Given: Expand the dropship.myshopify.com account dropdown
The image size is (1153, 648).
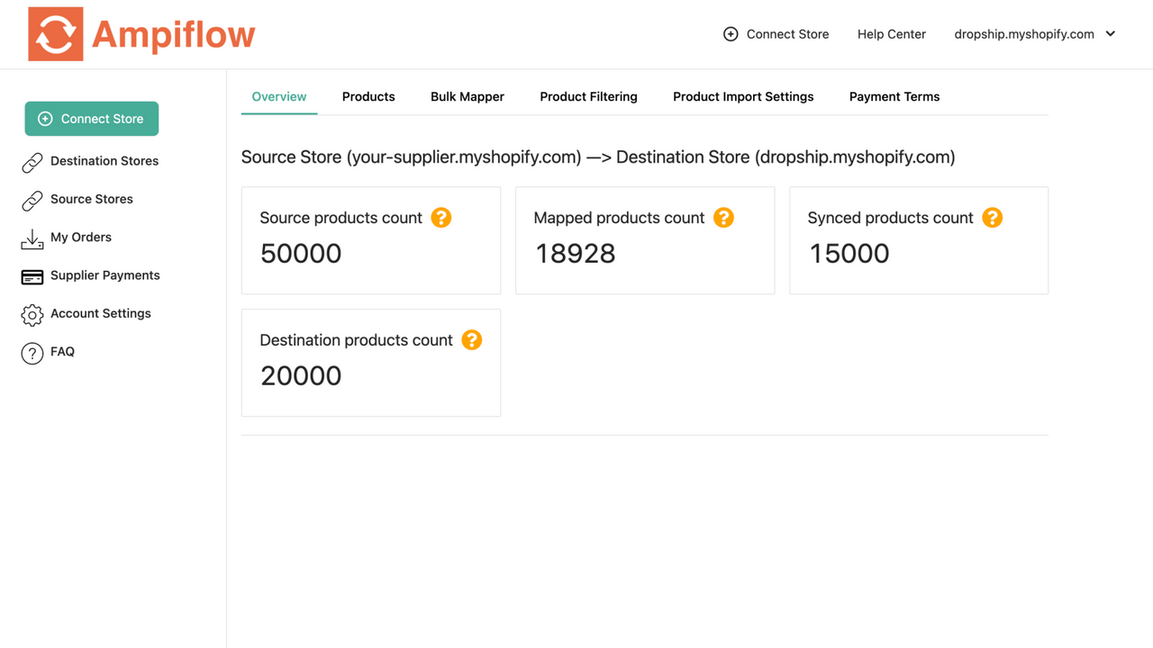Looking at the screenshot, I should 1111,34.
